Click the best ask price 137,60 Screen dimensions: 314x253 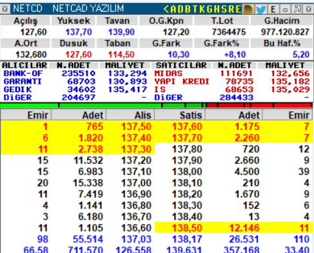187,127
